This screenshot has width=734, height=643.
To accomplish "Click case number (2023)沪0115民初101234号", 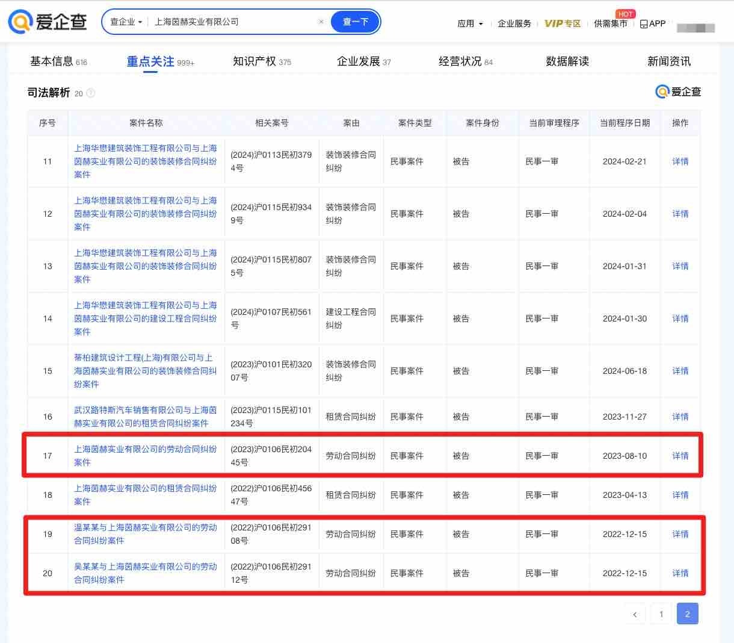I will click(271, 417).
